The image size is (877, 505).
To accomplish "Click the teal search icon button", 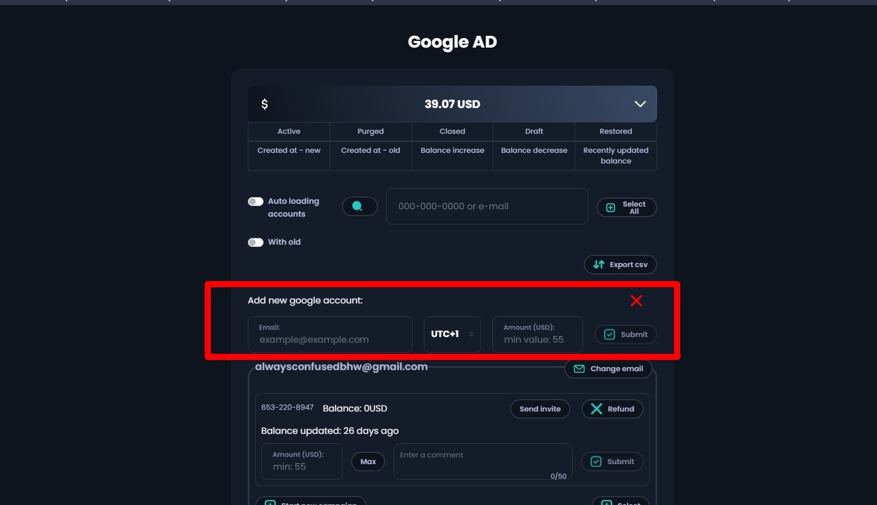I will click(359, 207).
